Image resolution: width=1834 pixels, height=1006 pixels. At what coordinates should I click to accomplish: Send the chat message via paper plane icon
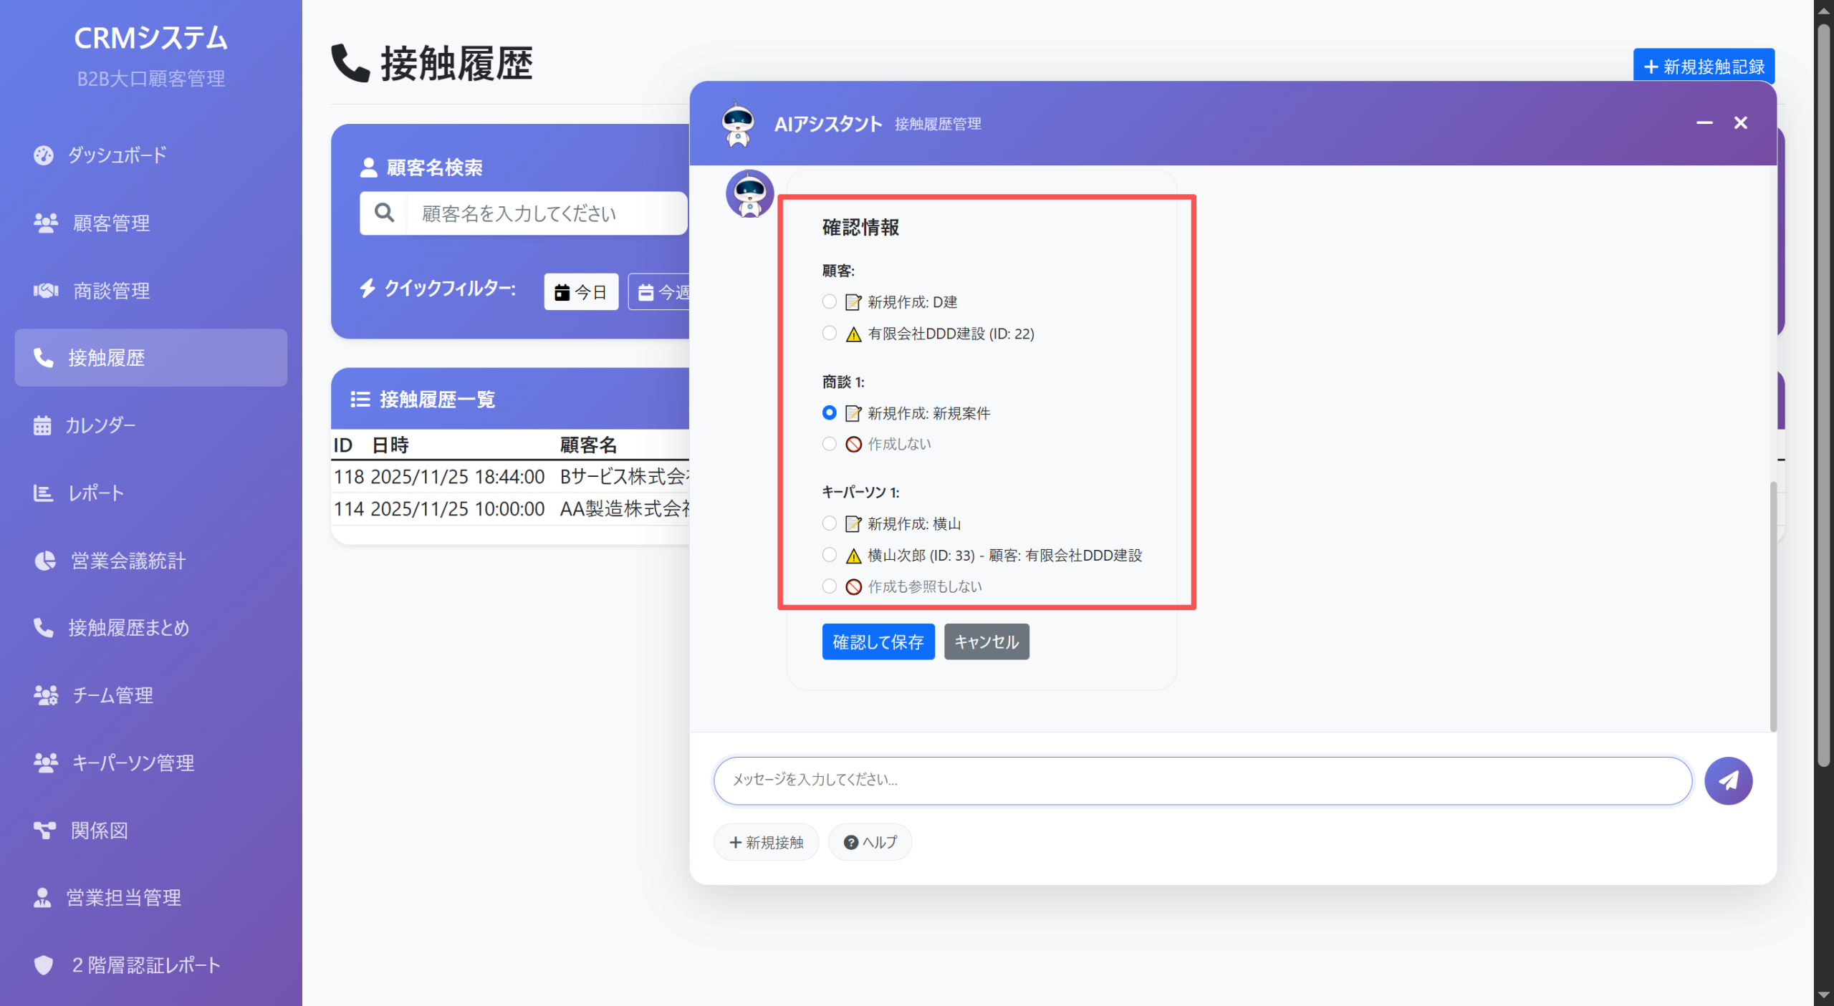coord(1729,780)
